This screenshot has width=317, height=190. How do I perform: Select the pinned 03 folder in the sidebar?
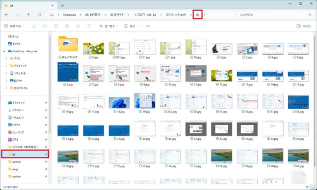[25, 154]
